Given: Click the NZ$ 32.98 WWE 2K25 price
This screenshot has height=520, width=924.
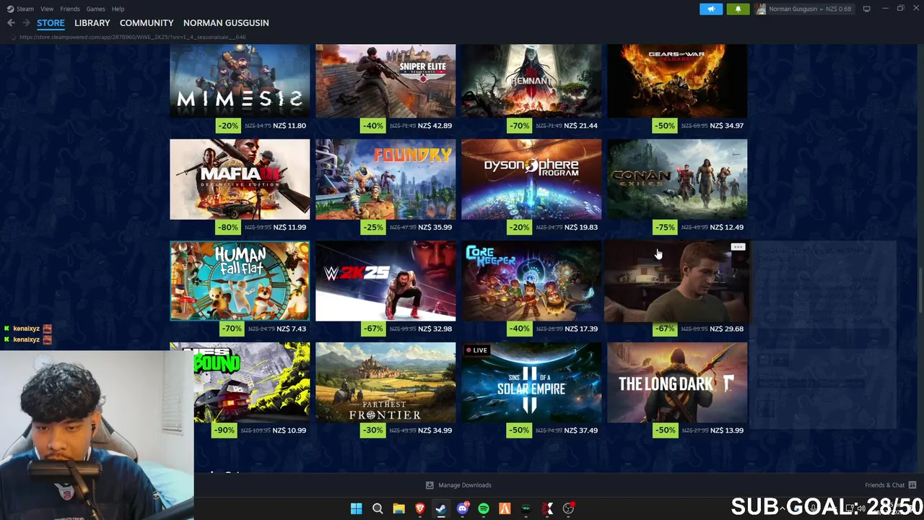Looking at the screenshot, I should pyautogui.click(x=435, y=329).
